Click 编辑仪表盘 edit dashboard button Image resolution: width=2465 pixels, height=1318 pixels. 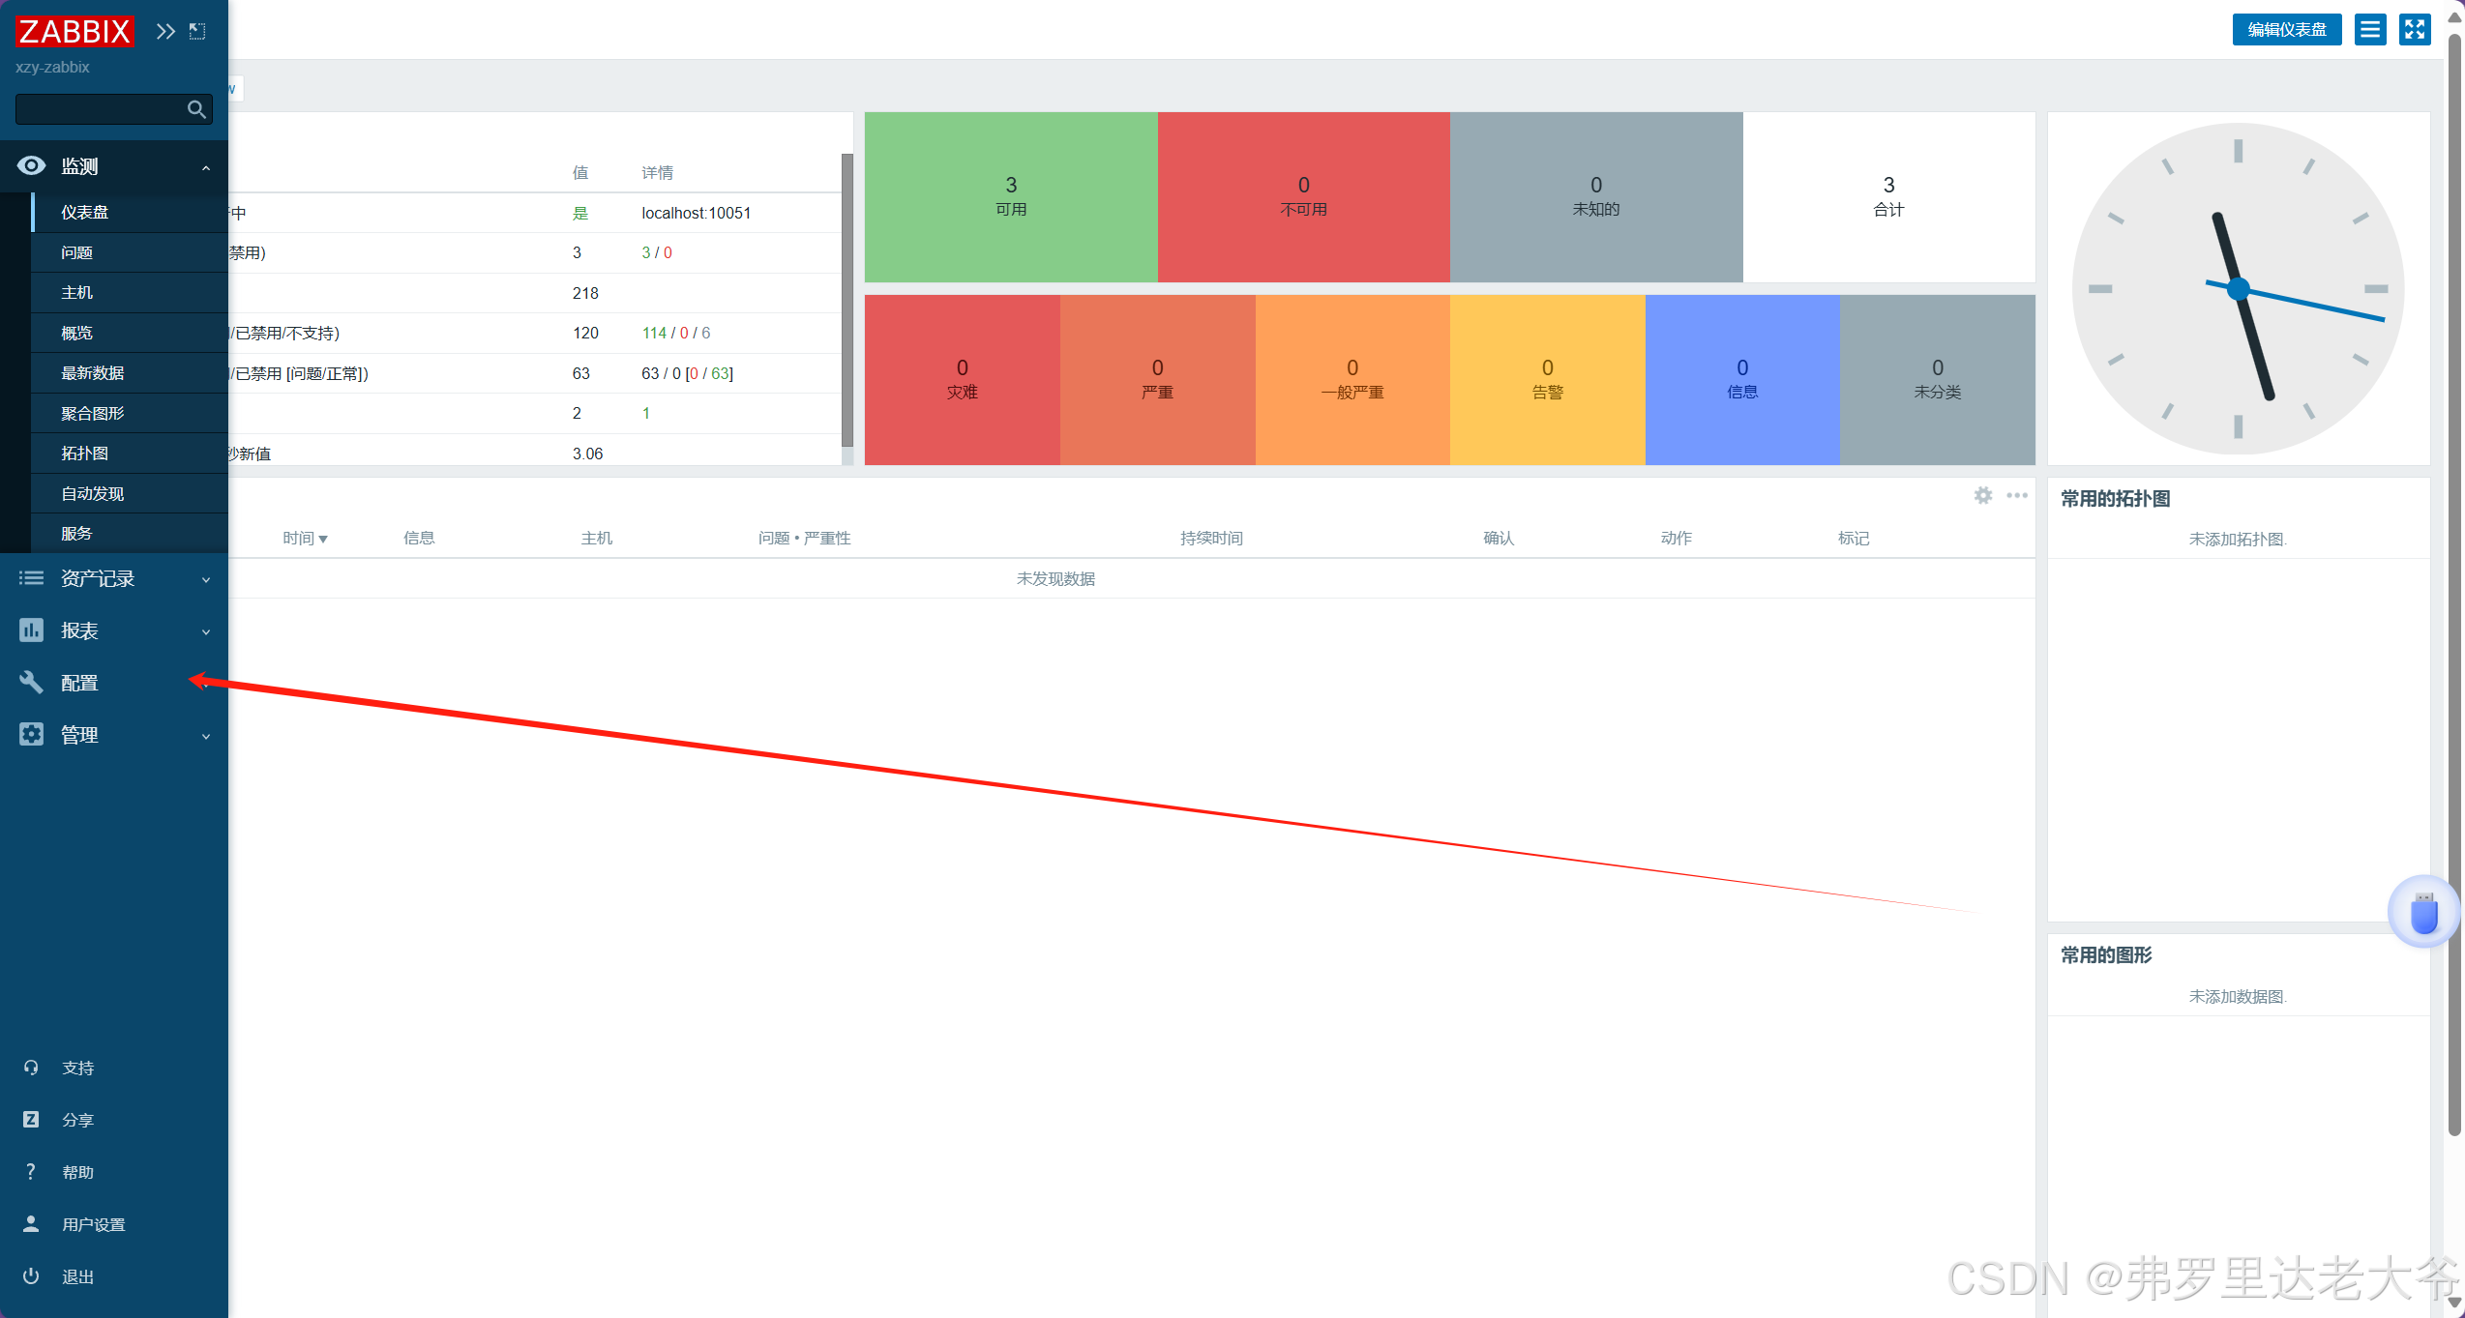click(x=2286, y=30)
